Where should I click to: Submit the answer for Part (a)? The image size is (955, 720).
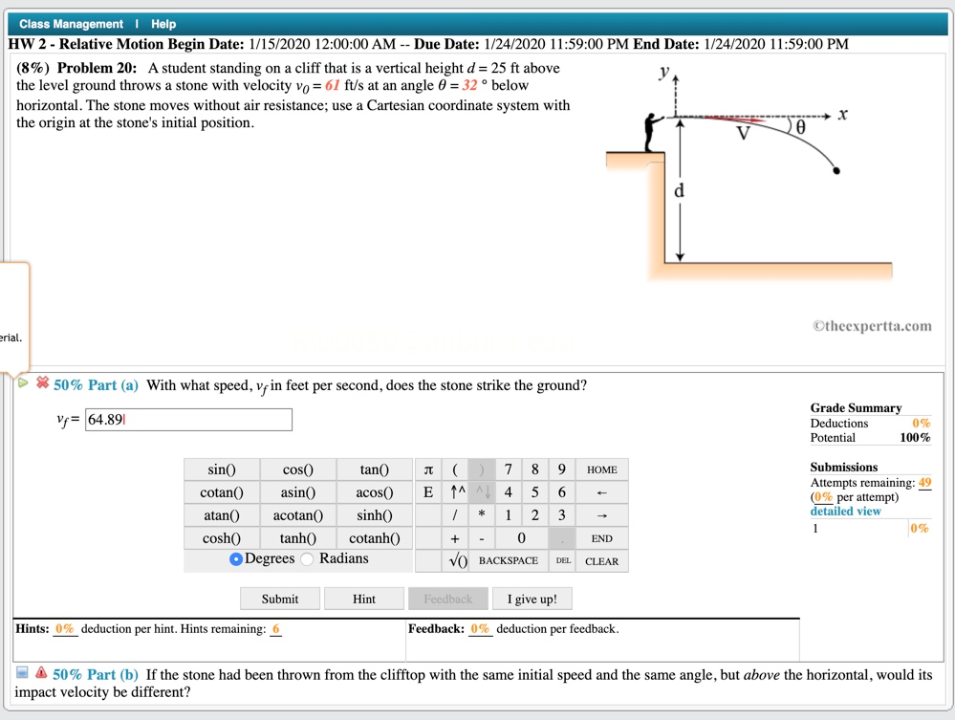point(279,598)
